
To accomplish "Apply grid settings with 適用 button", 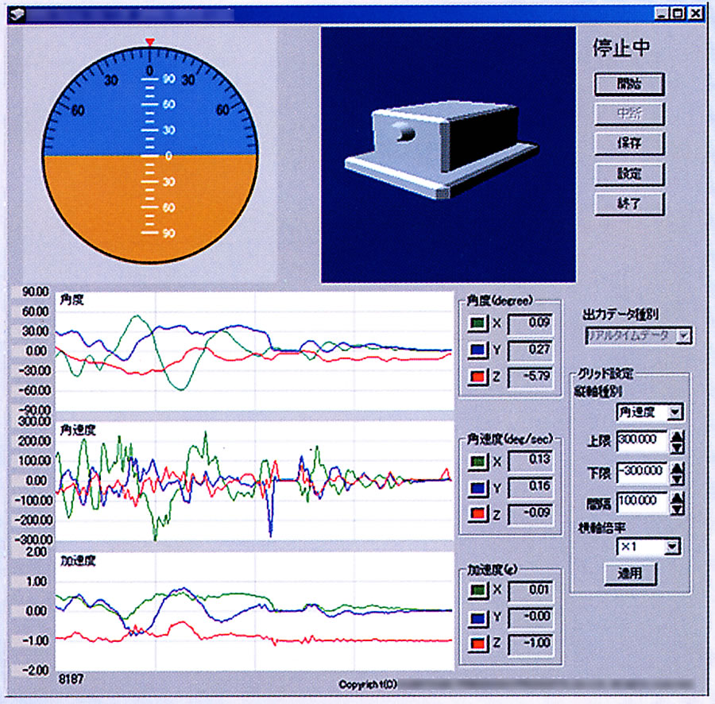I will (629, 572).
